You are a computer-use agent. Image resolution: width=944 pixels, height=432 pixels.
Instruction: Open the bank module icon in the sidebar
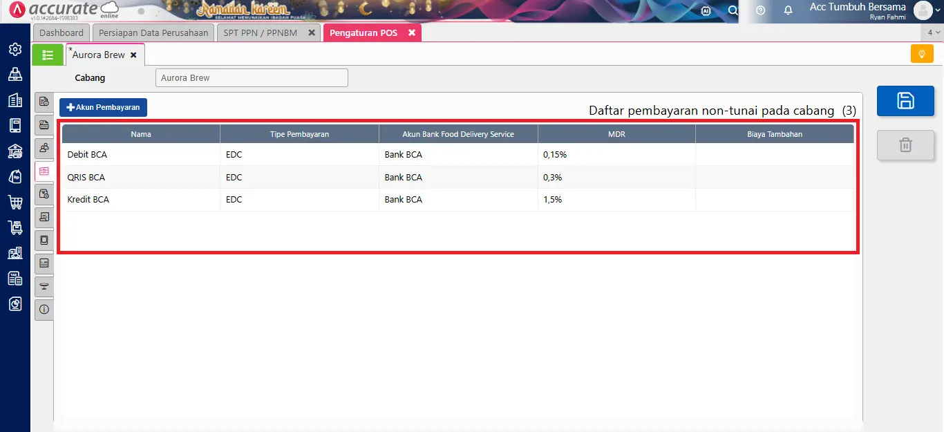point(15,150)
